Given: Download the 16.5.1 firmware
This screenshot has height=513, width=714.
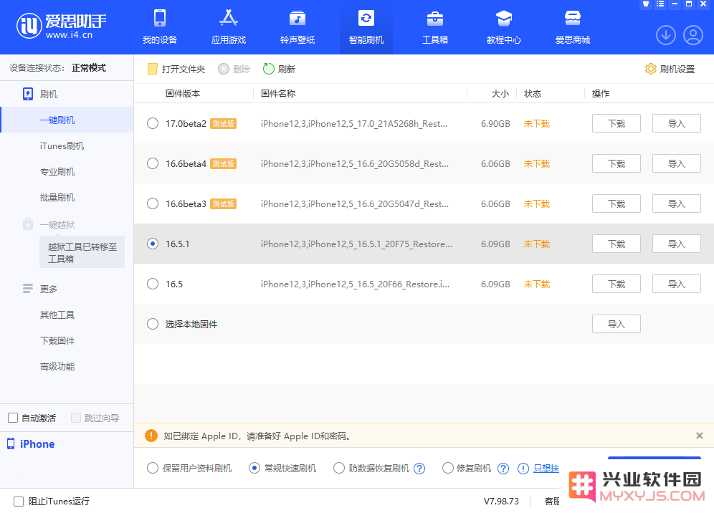Looking at the screenshot, I should pyautogui.click(x=616, y=244).
